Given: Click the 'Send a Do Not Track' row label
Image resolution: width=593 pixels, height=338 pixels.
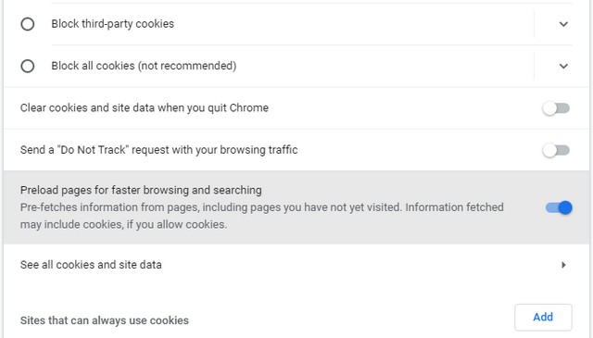Looking at the screenshot, I should pyautogui.click(x=158, y=150).
